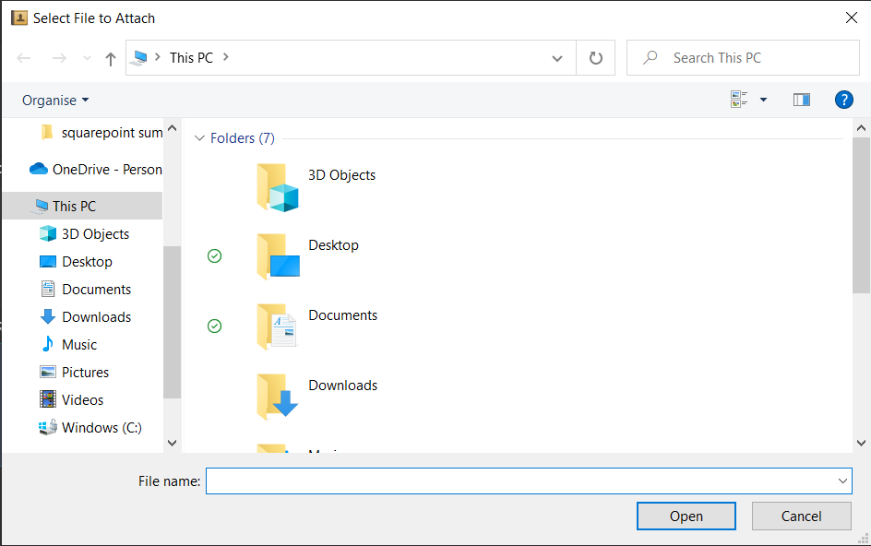This screenshot has width=871, height=546.
Task: Open address bar history dropdown
Action: [557, 58]
